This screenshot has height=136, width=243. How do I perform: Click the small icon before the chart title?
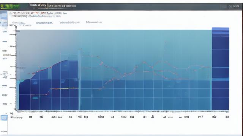[11, 14]
